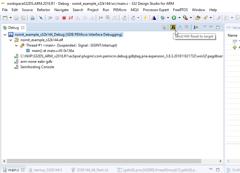Viewport: 240px width, 173px height.
Task: Click the Suspend pause button
Action: pos(57,18)
